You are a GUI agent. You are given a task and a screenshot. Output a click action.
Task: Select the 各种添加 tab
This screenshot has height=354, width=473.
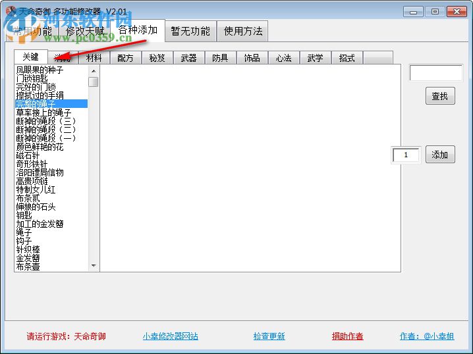pos(138,30)
